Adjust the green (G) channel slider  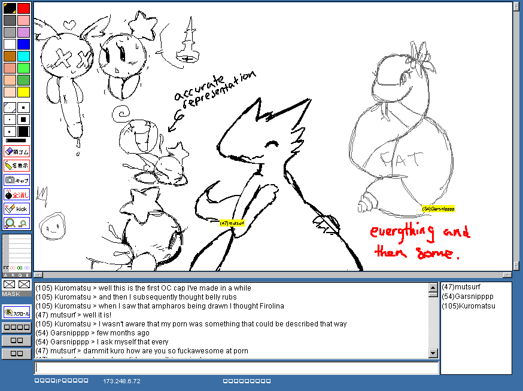tap(20, 253)
